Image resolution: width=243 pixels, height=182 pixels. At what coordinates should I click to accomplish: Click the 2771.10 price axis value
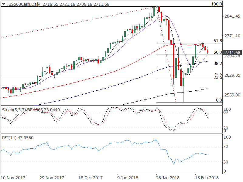tap(232, 36)
